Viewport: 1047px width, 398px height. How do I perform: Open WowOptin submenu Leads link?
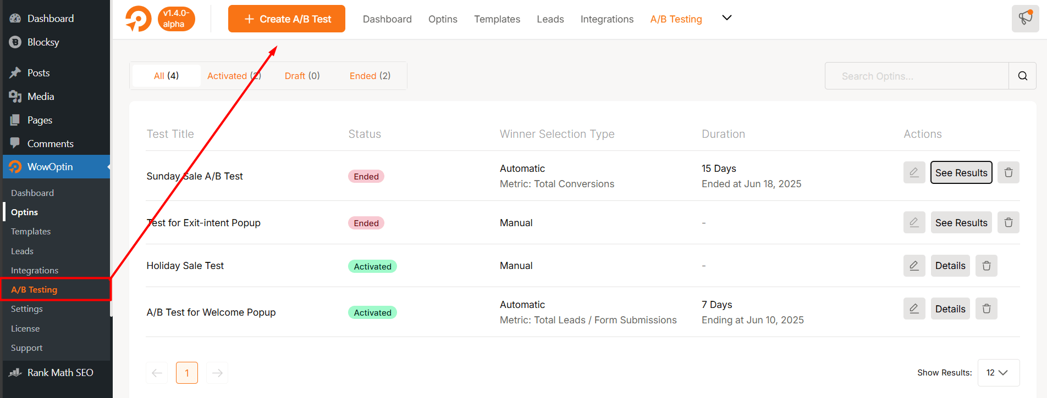click(22, 251)
